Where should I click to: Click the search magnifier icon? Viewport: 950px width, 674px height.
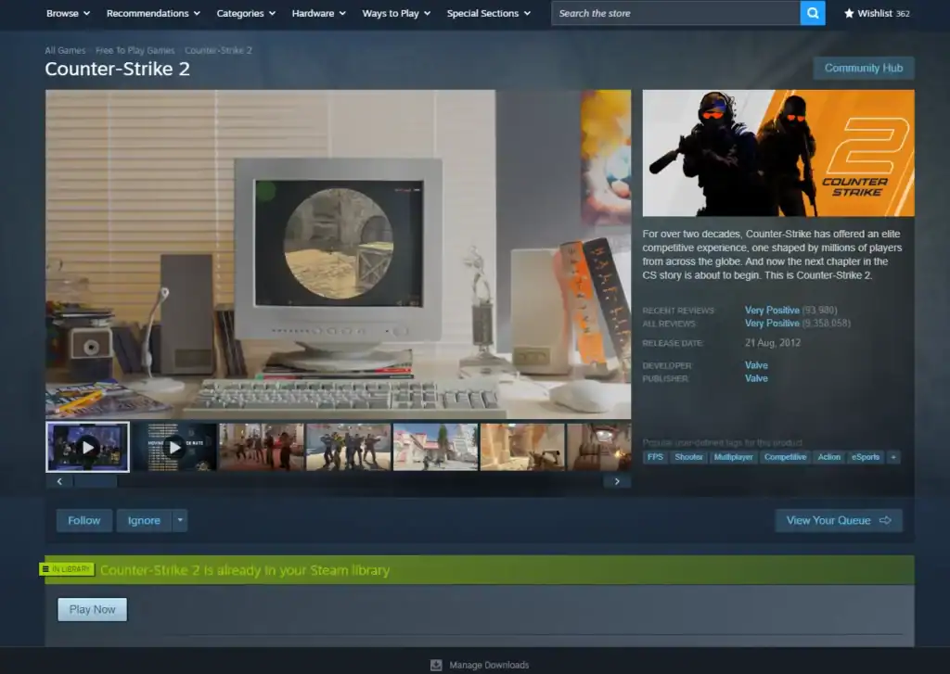(813, 13)
